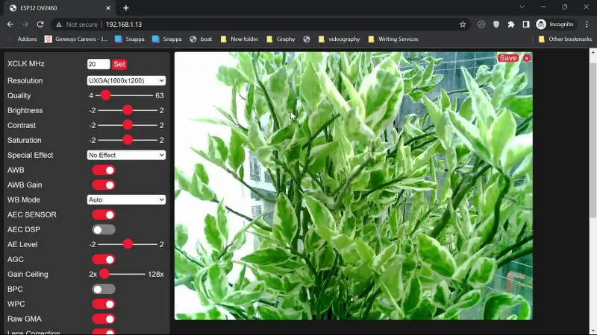Adjust the Quality slider
This screenshot has width=597, height=335.
(x=124, y=95)
